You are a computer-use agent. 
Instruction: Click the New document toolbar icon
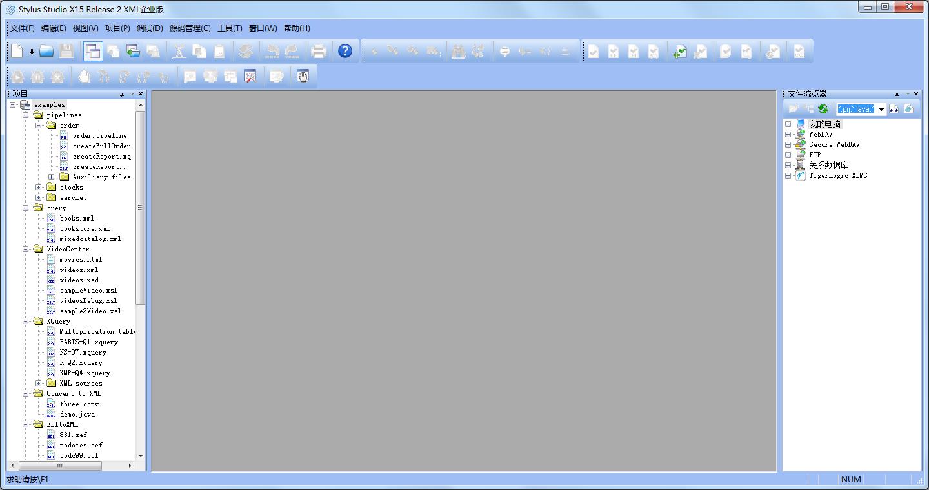(x=17, y=51)
